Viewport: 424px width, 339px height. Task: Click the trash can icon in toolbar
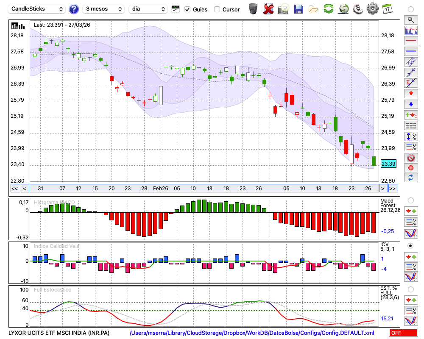point(253,8)
